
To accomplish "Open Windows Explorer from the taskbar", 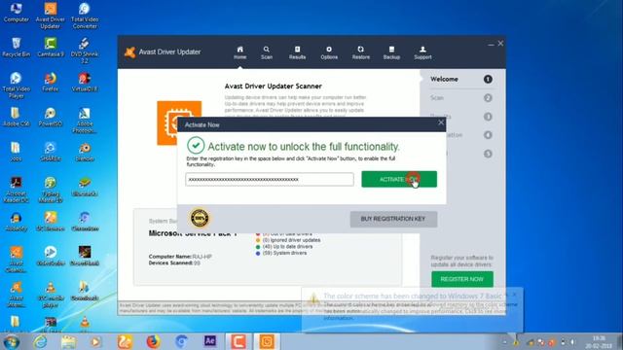I will click(68, 341).
